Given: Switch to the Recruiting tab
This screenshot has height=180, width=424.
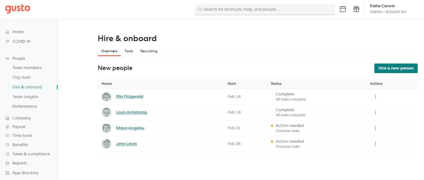Looking at the screenshot, I should pos(149,51).
